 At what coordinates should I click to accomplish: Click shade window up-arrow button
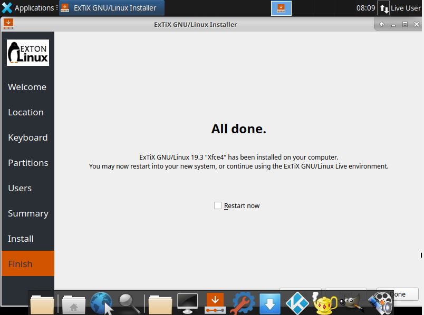tap(381, 24)
